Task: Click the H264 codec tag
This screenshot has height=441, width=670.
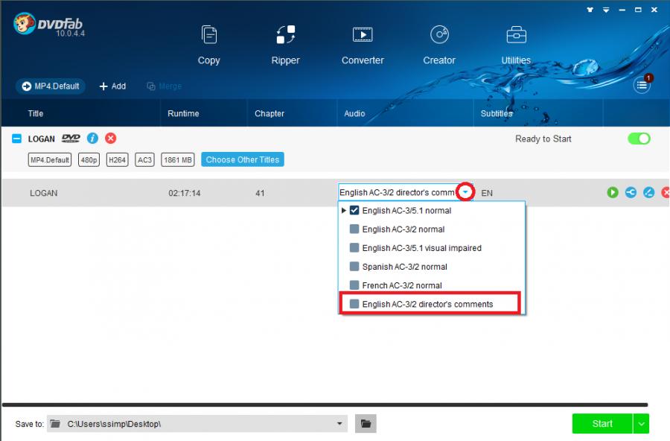Action: pos(117,160)
